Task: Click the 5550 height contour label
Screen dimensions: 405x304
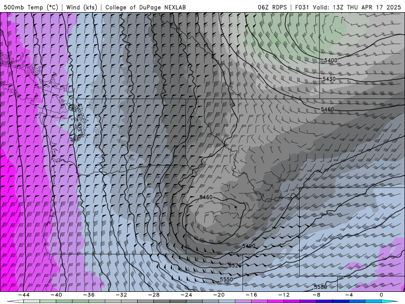Action: (x=226, y=280)
